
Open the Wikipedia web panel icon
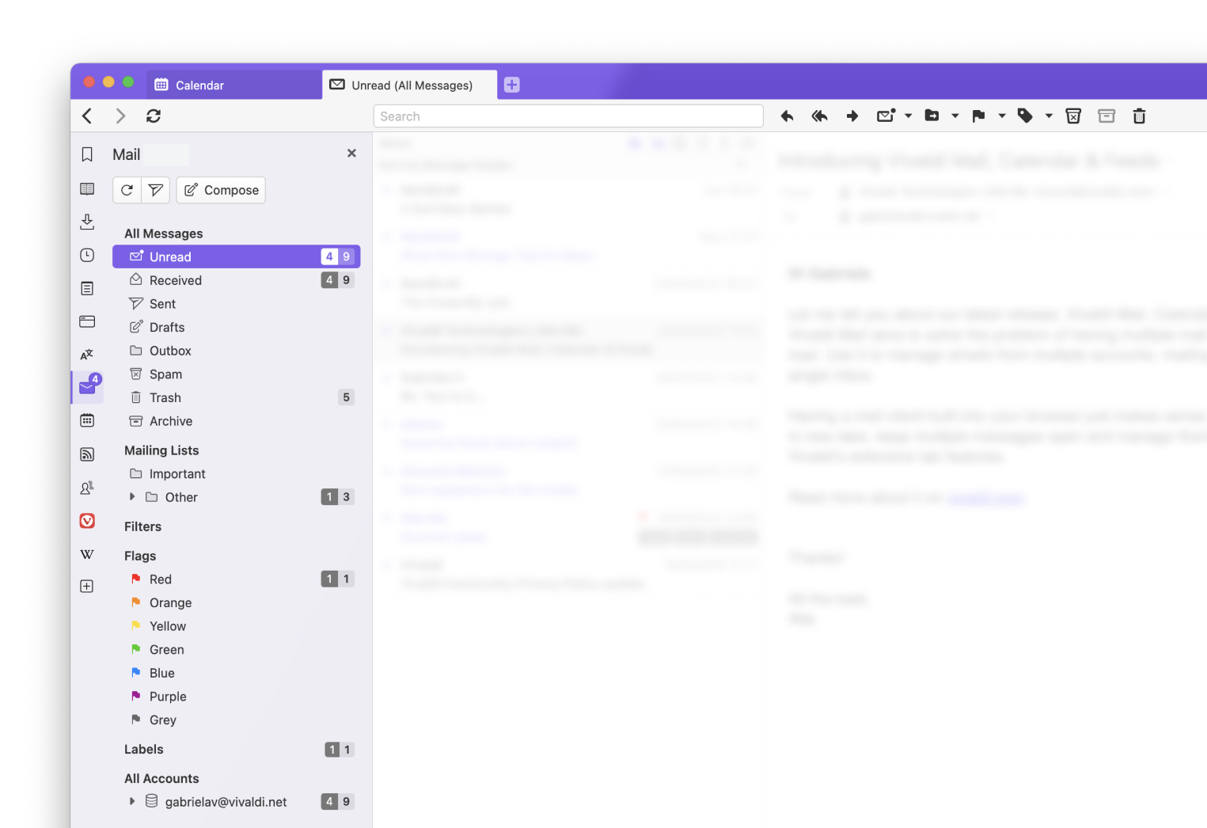click(x=87, y=554)
